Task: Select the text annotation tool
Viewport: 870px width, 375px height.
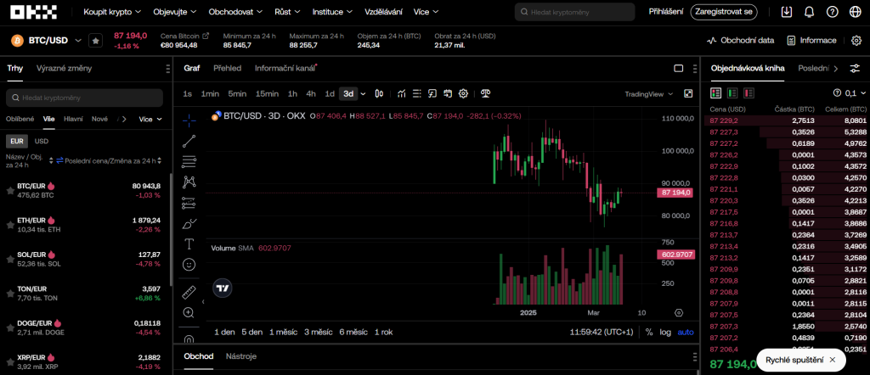Action: point(189,244)
